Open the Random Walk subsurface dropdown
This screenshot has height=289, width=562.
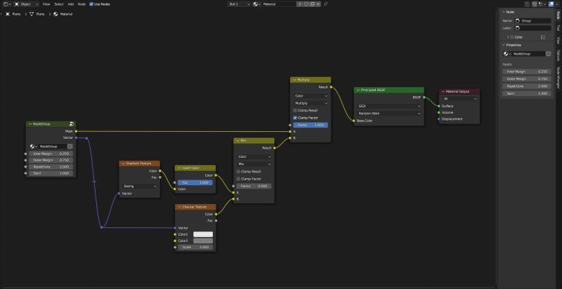point(389,114)
